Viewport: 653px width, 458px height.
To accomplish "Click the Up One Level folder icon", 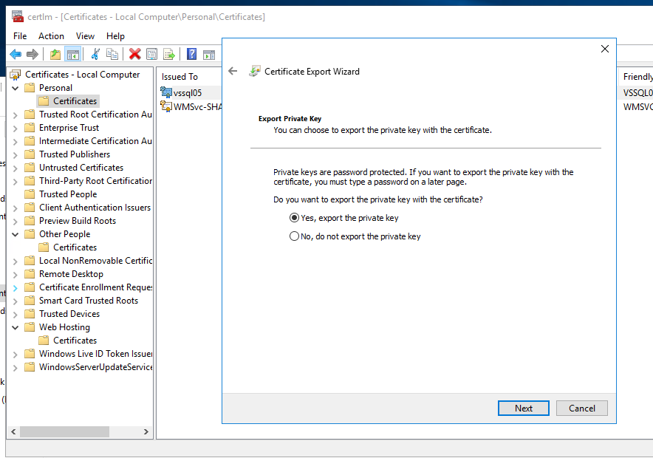I will (55, 54).
